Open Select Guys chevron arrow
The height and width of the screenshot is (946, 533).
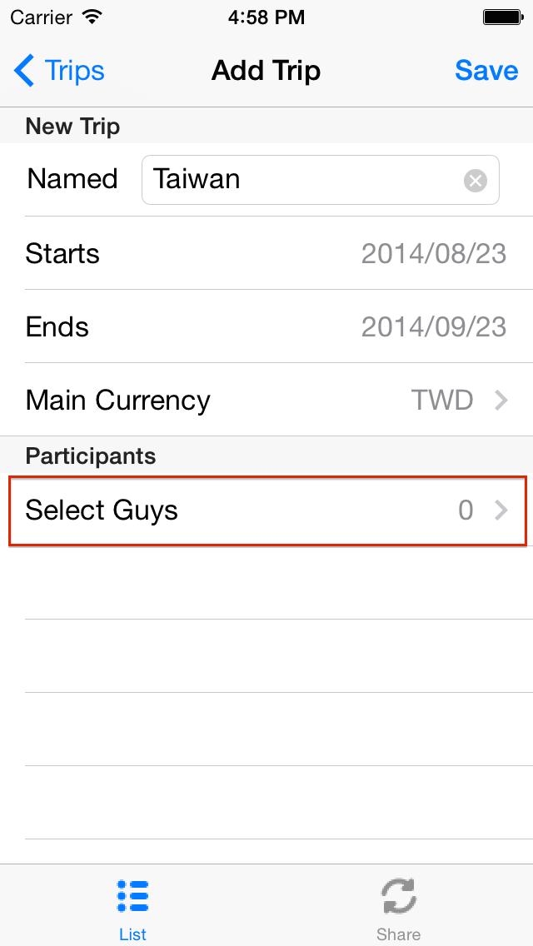click(x=501, y=510)
